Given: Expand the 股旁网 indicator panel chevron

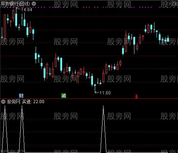Looking at the screenshot, I should pyautogui.click(x=3, y=102).
